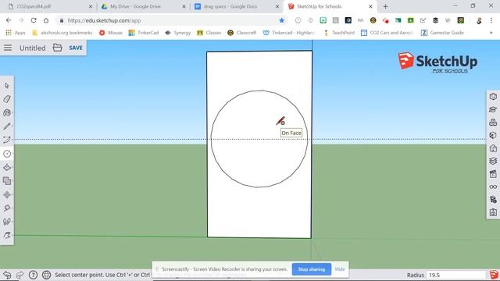Select the overlapping-squares tool
The width and height of the screenshot is (500, 281).
pos(7,181)
